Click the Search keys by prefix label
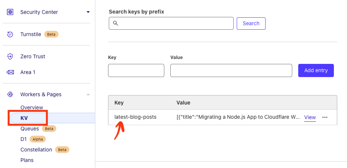Screen dimensions: 347x168 coord(136,12)
